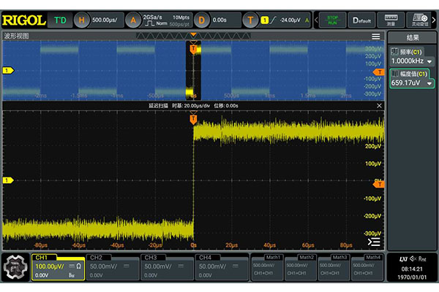439x292 pixels.
Task: Select the Math1 channel tab
Action: click(x=269, y=266)
